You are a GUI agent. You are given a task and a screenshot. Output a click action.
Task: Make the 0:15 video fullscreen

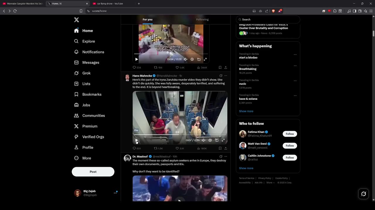coord(223,140)
